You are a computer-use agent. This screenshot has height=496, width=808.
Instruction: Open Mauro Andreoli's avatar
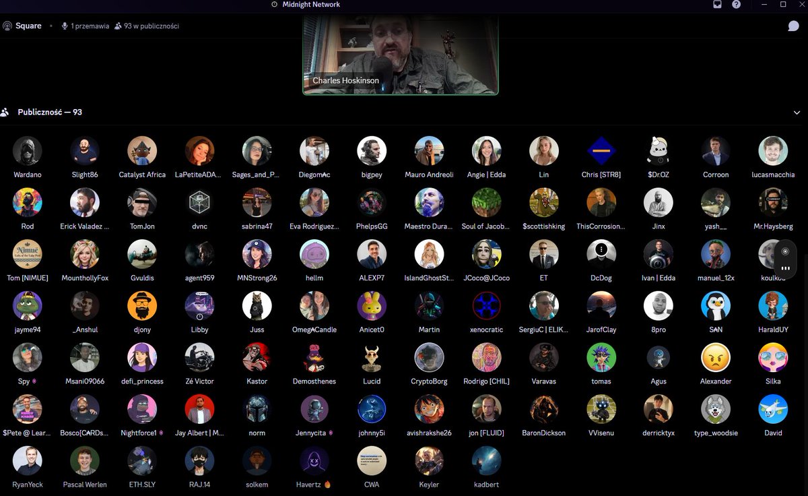429,151
